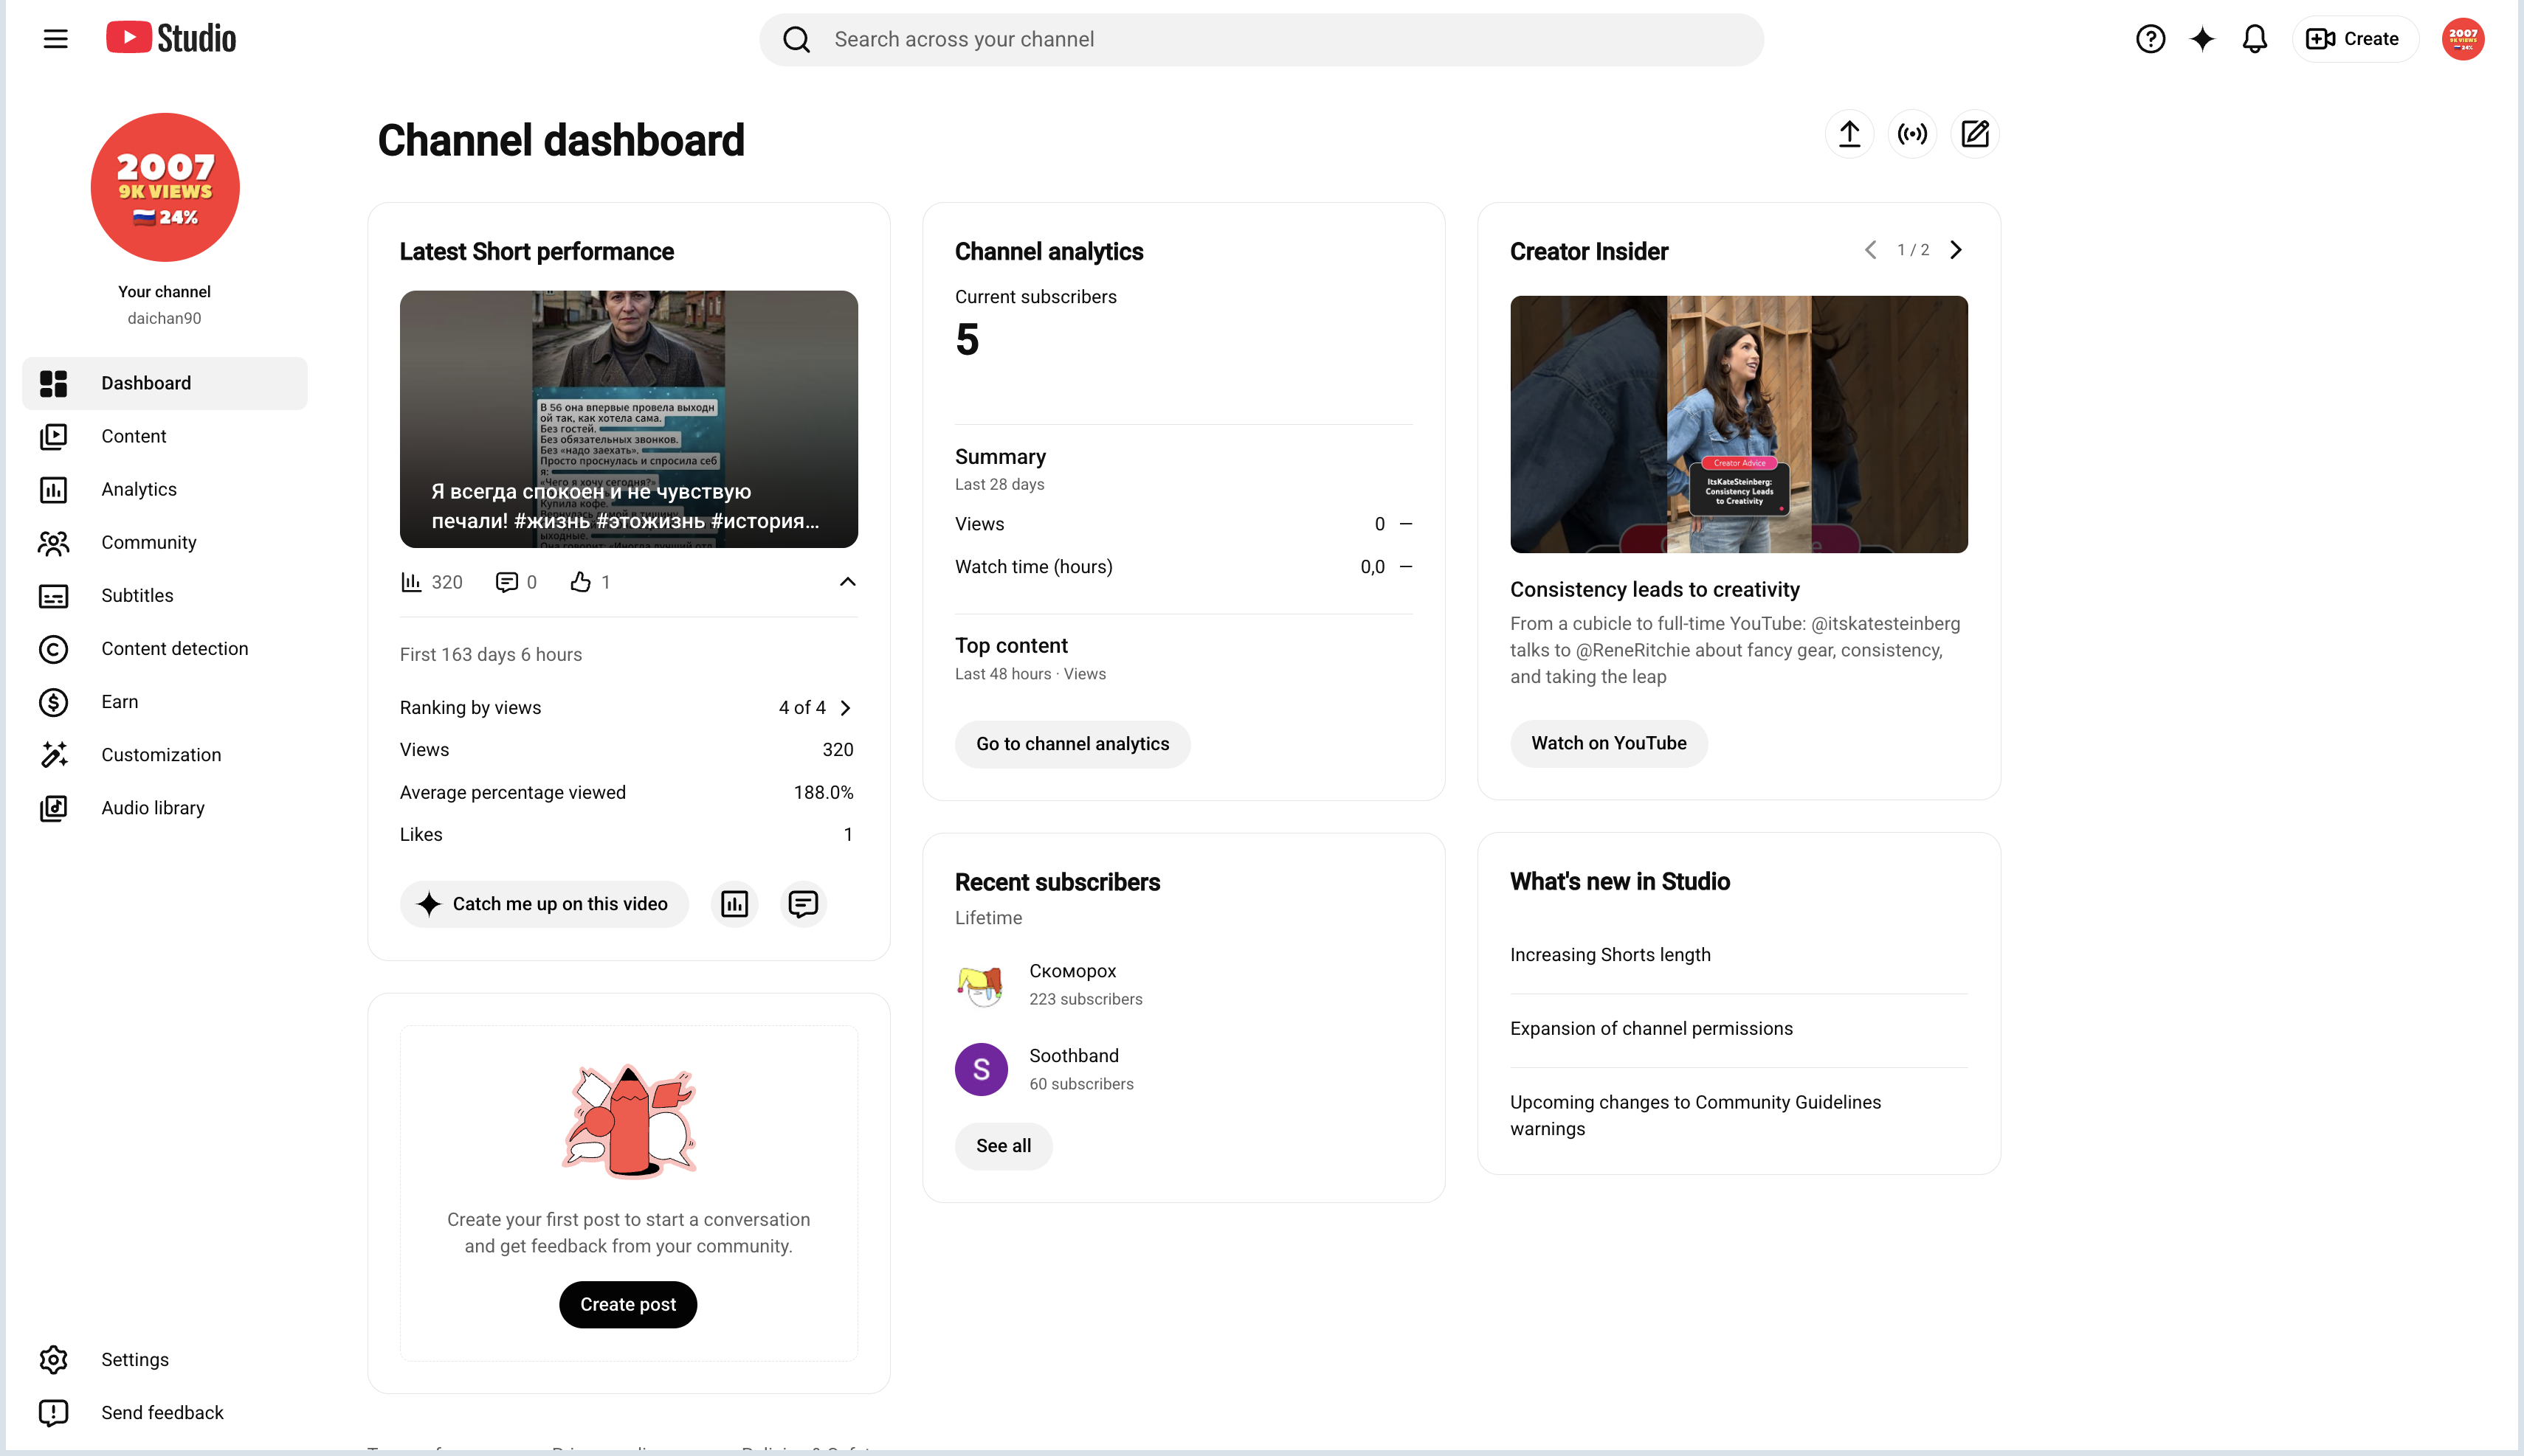Click Consistency leads to creativity title
This screenshot has width=2524, height=1456.
click(1655, 590)
